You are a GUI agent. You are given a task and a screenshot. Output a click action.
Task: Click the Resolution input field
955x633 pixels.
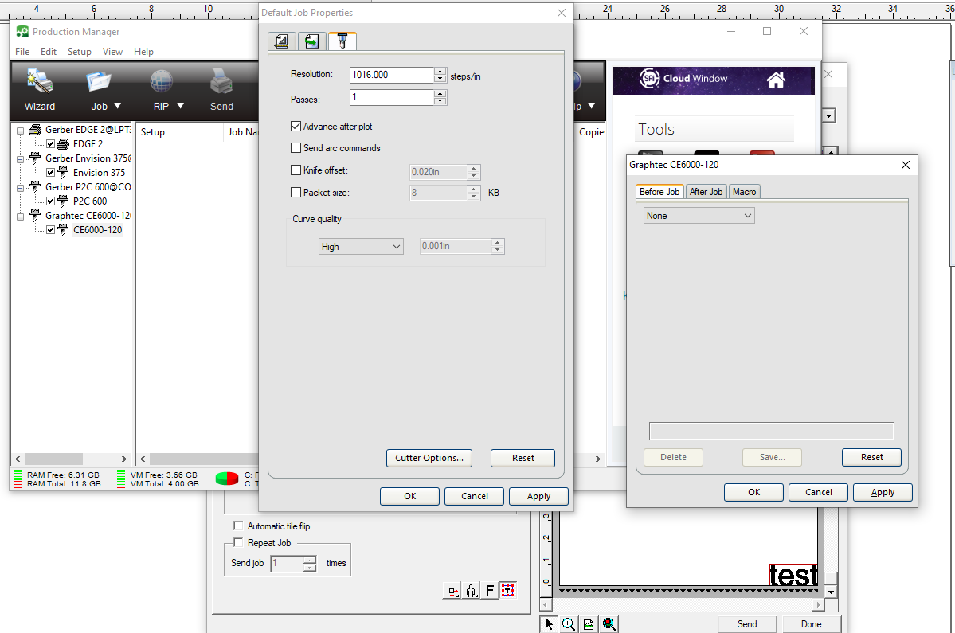392,75
